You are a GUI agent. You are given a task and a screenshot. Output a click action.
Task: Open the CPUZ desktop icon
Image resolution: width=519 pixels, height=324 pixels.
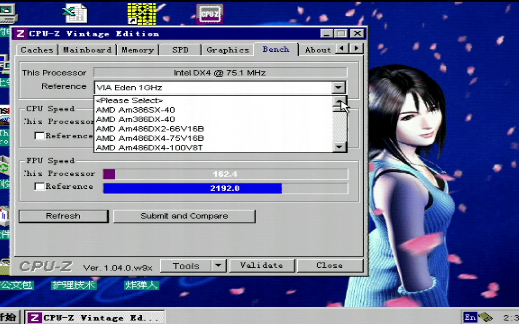pyautogui.click(x=210, y=14)
